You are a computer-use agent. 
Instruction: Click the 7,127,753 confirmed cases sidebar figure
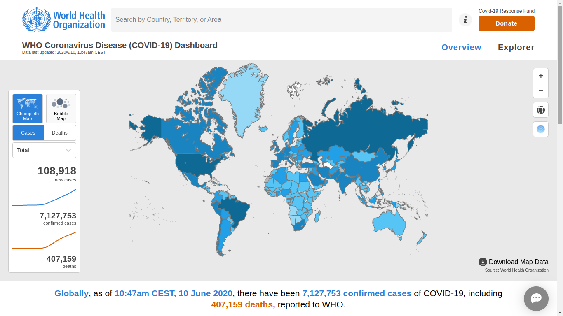(x=58, y=216)
